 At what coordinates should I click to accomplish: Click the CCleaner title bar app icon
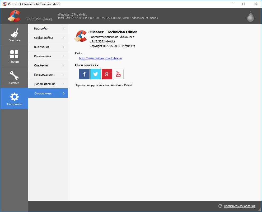5,4
